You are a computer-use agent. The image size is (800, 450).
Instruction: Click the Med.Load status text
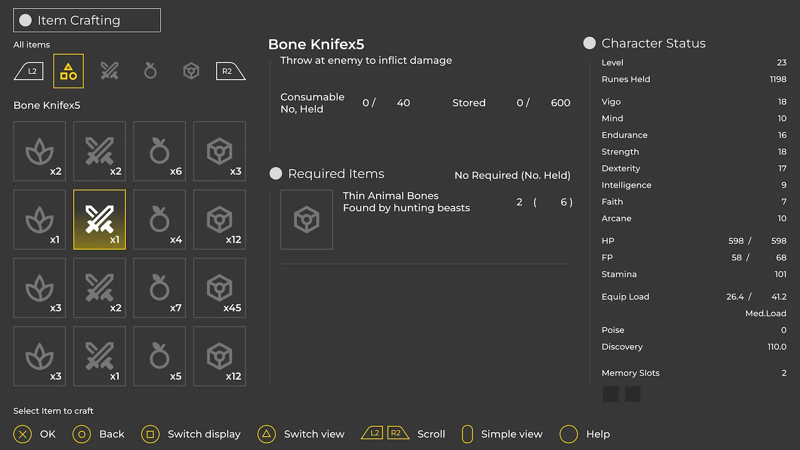[765, 313]
